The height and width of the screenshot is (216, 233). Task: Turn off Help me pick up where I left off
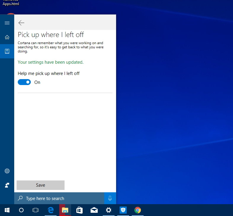tap(24, 82)
